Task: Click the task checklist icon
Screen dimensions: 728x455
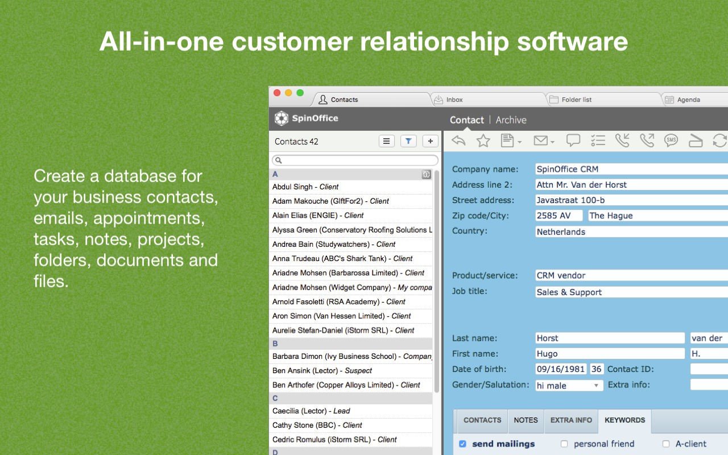Action: [598, 140]
